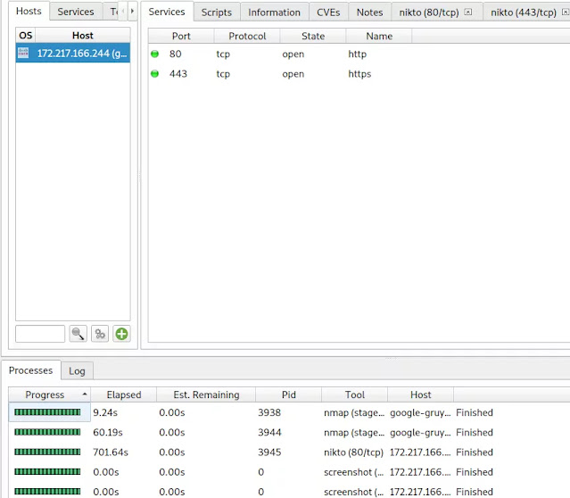
Task: Switch to the Processes tab
Action: click(x=30, y=370)
